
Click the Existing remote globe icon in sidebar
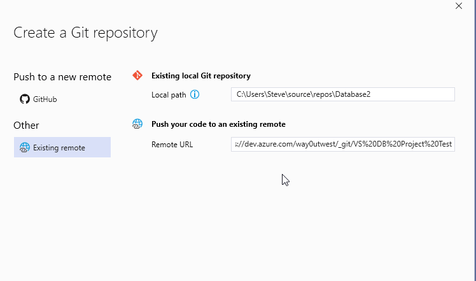click(x=25, y=147)
